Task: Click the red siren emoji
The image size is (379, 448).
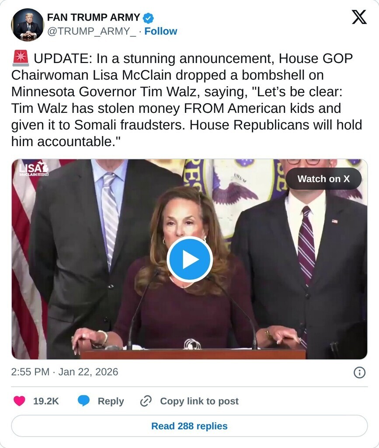Action: click(x=21, y=58)
